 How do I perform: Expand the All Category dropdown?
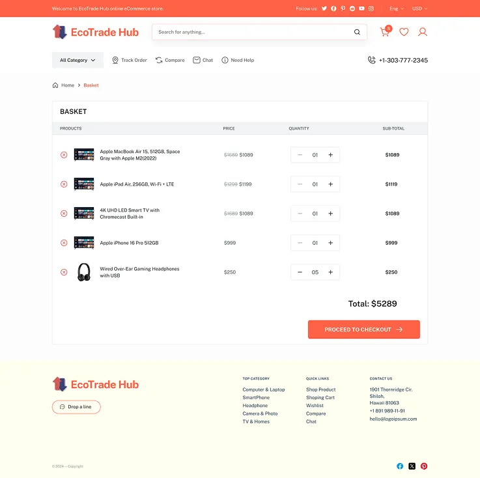coord(78,61)
